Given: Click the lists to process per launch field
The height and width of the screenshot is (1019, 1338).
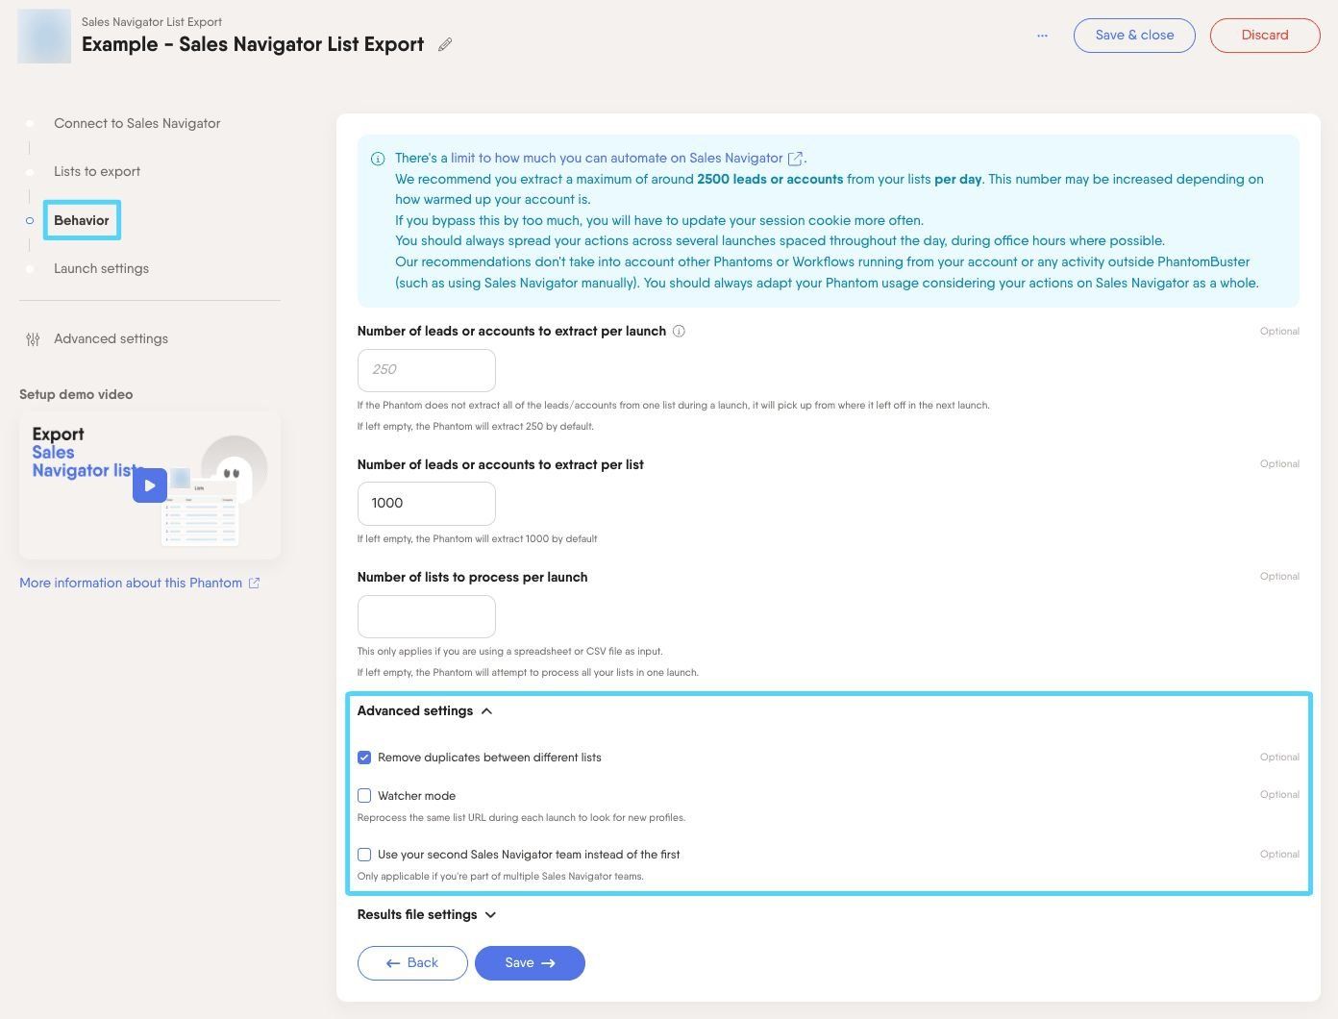Looking at the screenshot, I should (427, 616).
